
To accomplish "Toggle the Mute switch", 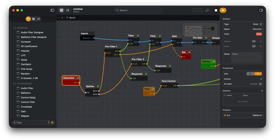I will point(254,46).
